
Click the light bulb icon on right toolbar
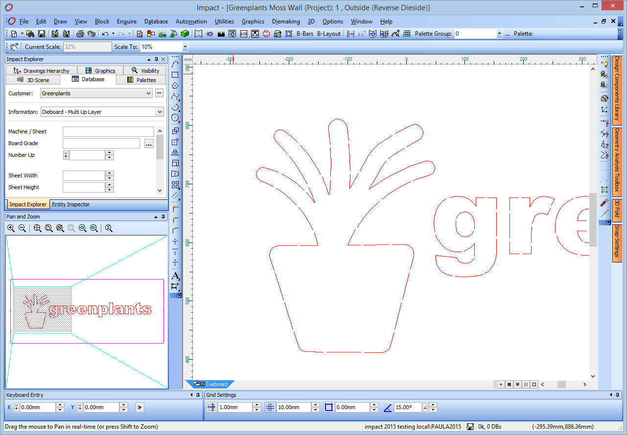tap(604, 64)
